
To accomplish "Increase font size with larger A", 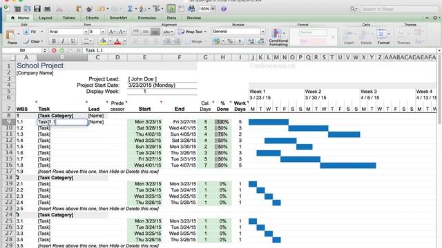I will pyautogui.click(x=112, y=32).
